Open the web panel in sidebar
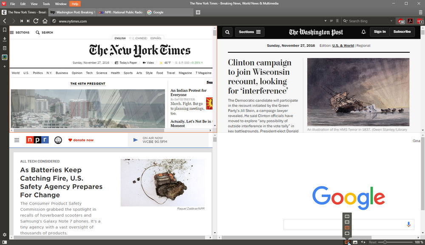 point(5,57)
